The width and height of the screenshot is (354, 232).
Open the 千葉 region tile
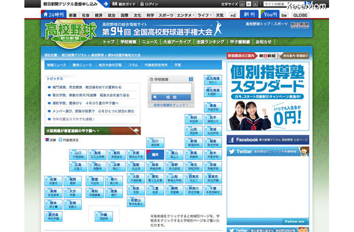[212, 190]
